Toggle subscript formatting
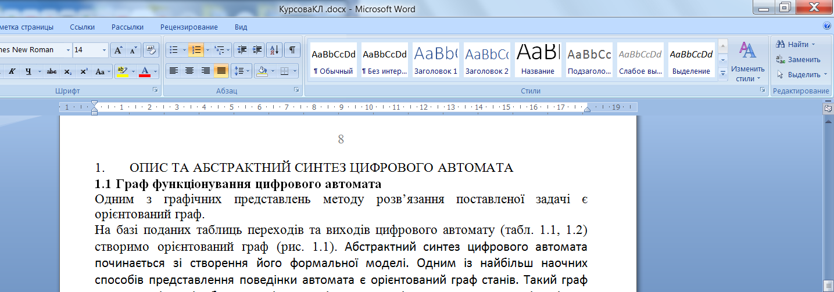The image size is (834, 292). tap(68, 71)
